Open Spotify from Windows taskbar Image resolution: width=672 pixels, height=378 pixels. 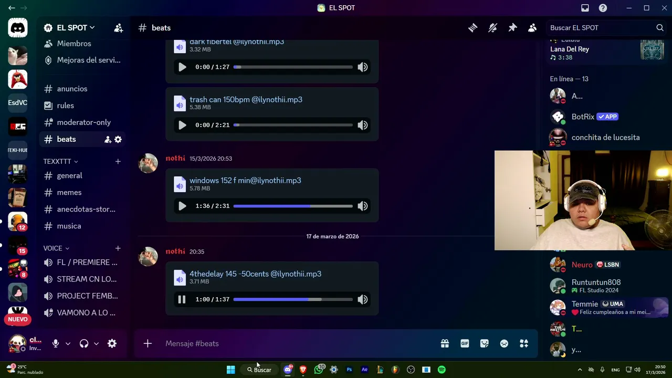click(442, 370)
